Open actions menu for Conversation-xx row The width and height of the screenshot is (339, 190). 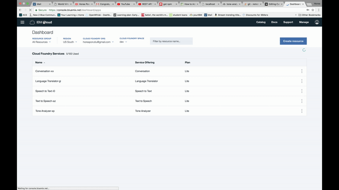(x=302, y=71)
